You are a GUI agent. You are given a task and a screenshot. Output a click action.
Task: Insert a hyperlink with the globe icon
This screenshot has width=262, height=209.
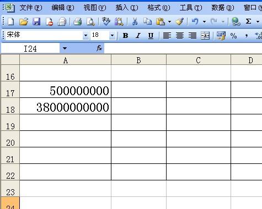[x=236, y=21]
